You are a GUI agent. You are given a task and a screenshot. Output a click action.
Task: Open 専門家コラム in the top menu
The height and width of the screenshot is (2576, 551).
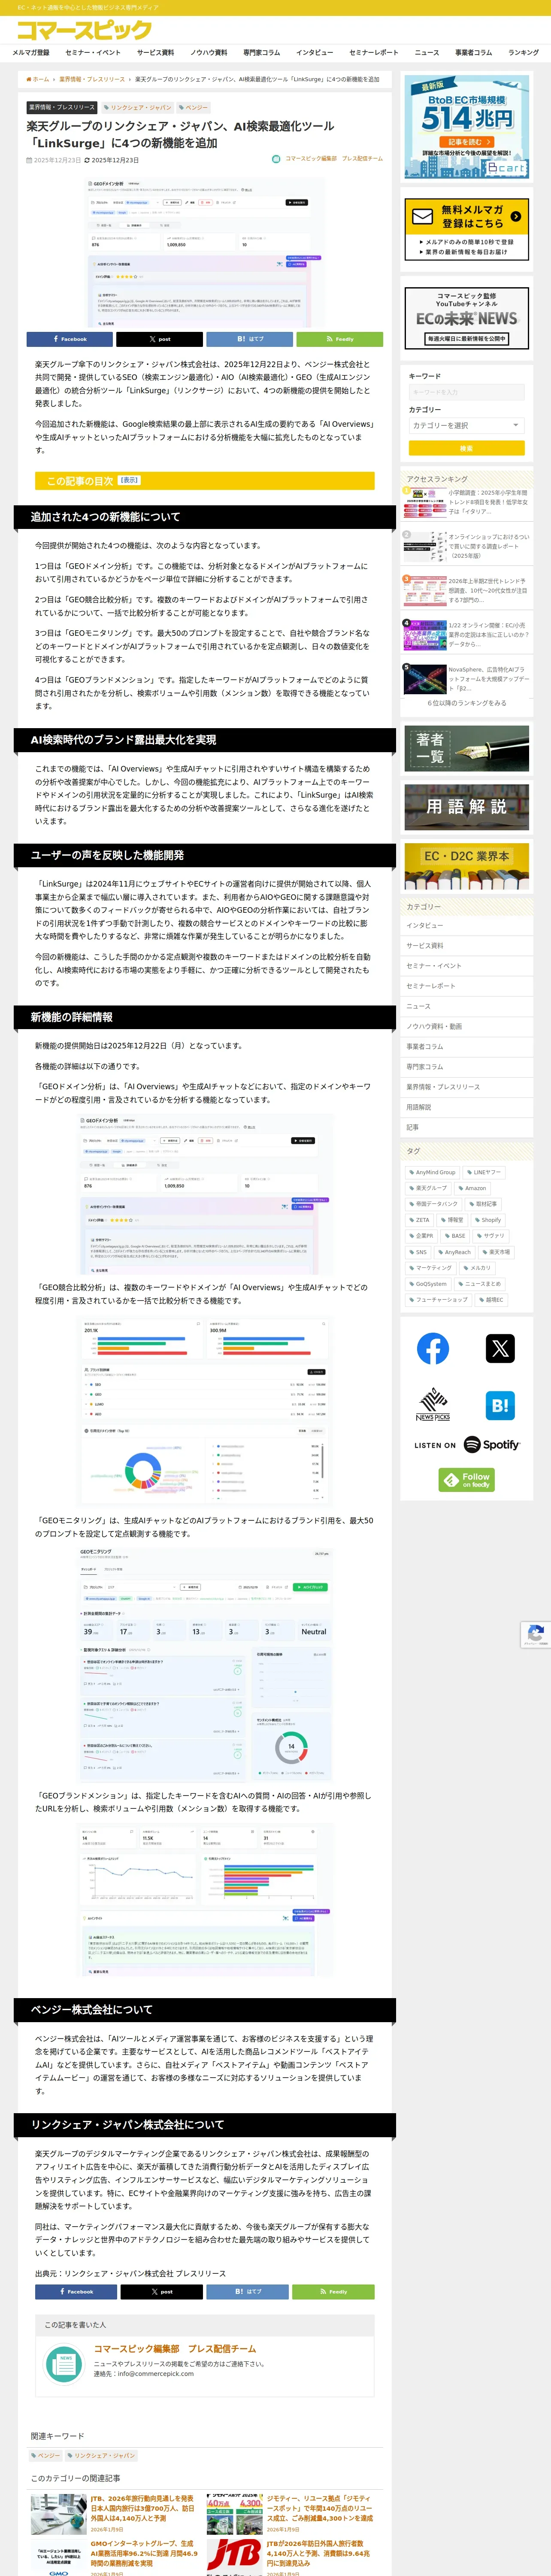[262, 53]
